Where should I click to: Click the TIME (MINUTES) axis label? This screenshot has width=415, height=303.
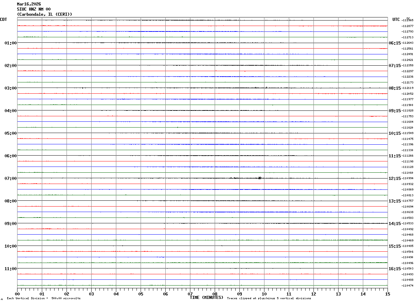[207, 298]
